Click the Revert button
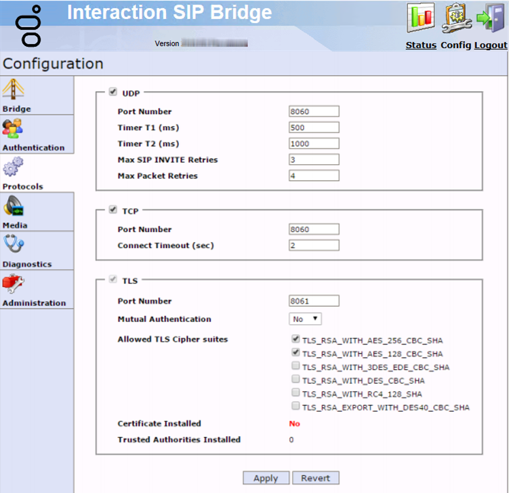 (x=316, y=478)
